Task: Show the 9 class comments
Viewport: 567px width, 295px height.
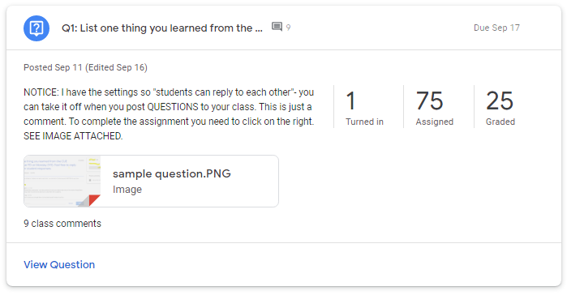Action: (x=62, y=224)
